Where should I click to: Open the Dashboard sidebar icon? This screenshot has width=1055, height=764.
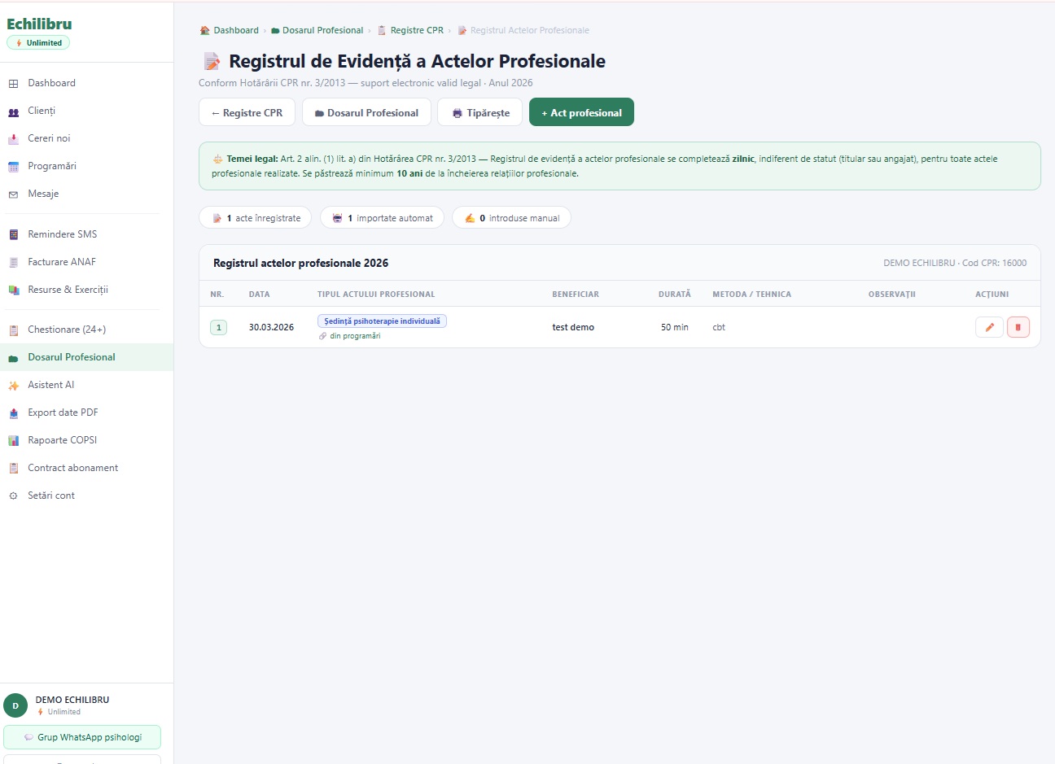pyautogui.click(x=15, y=82)
